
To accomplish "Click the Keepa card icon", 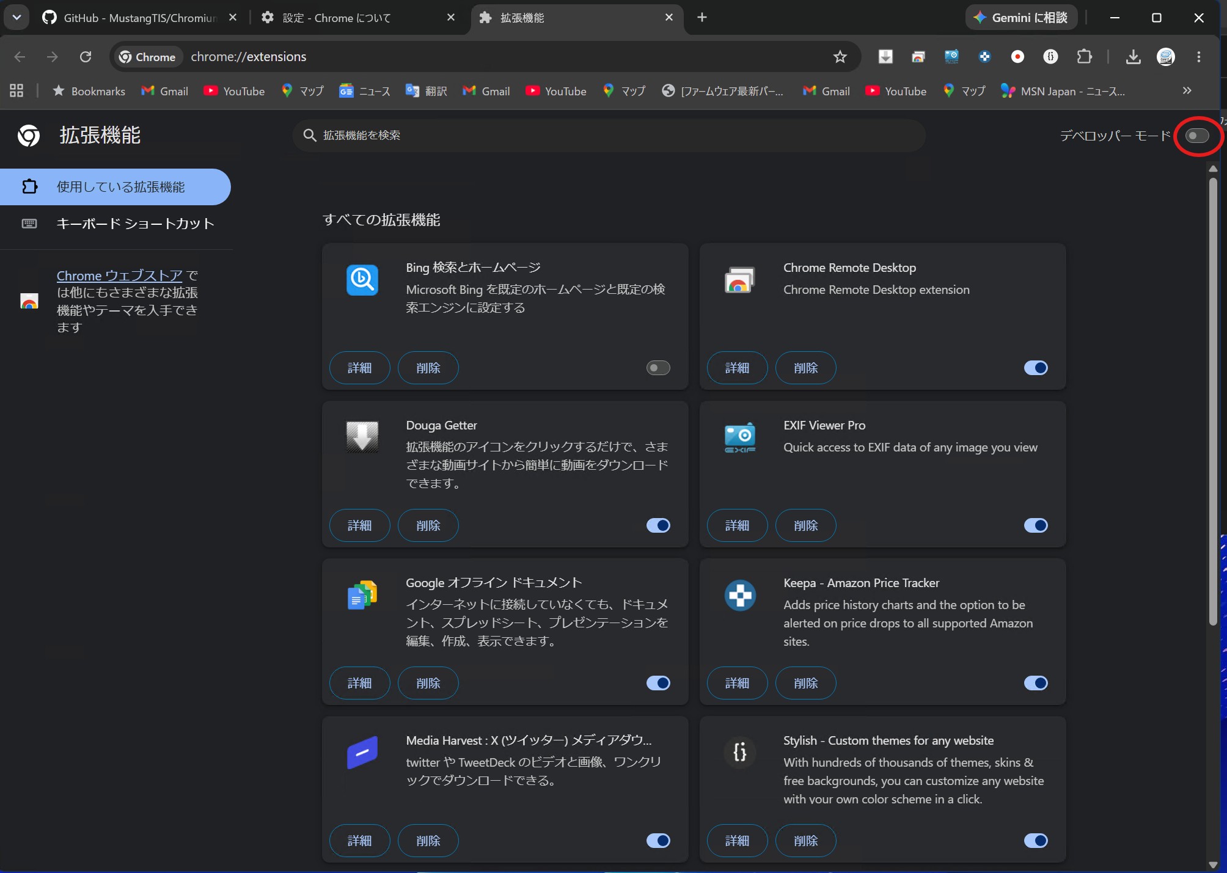I will coord(740,595).
